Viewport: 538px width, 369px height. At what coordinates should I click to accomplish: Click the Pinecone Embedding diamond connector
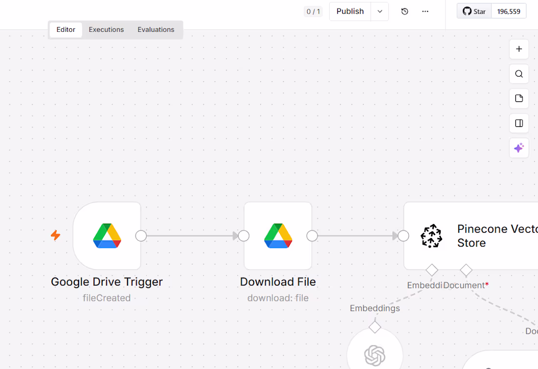click(432, 270)
